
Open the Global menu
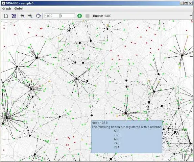click(19, 9)
